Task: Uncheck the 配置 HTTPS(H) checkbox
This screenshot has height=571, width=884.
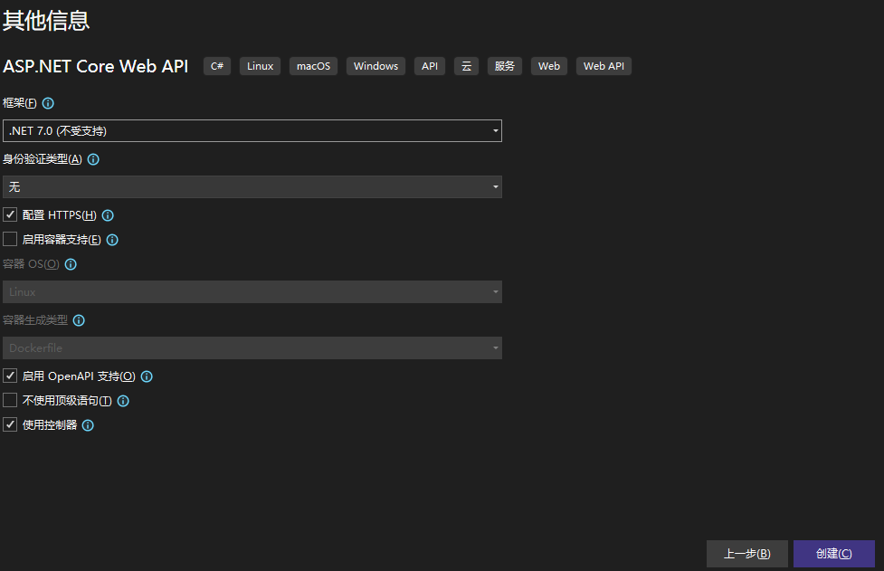Action: [x=10, y=214]
